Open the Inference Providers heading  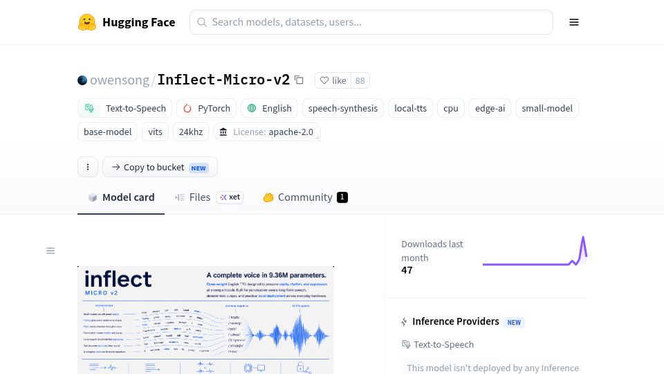point(456,321)
